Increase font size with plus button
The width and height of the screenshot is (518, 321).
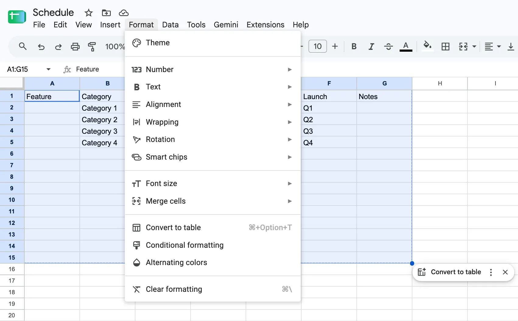(335, 46)
